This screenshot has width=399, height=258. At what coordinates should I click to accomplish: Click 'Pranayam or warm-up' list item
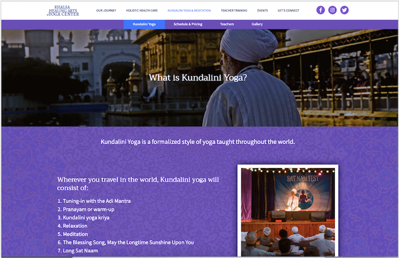tap(86, 209)
